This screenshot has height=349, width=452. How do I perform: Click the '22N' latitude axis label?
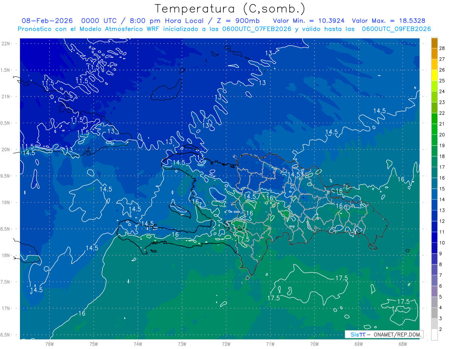coord(5,44)
